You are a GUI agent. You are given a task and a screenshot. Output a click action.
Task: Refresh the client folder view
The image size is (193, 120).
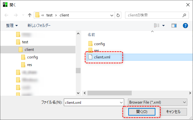pos(118,15)
